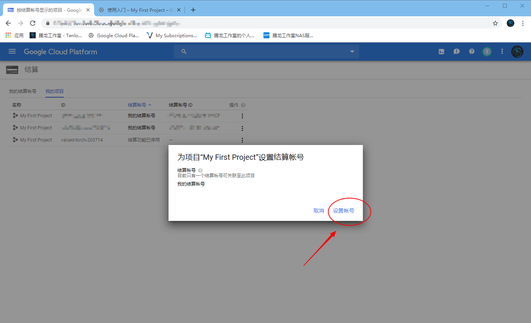Click 取消 in the dialog

pos(319,211)
